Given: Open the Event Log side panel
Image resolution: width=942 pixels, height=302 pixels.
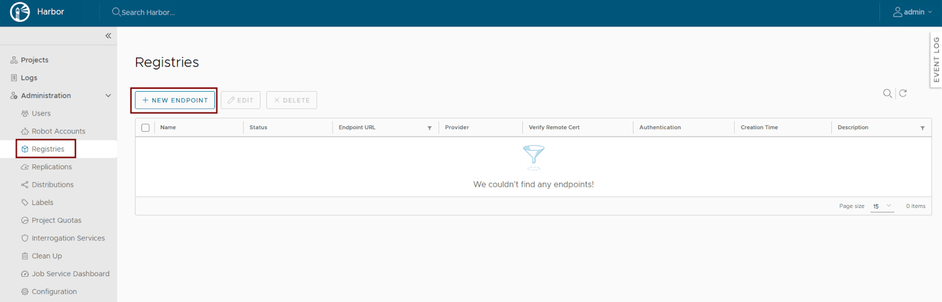Looking at the screenshot, I should pyautogui.click(x=936, y=60).
